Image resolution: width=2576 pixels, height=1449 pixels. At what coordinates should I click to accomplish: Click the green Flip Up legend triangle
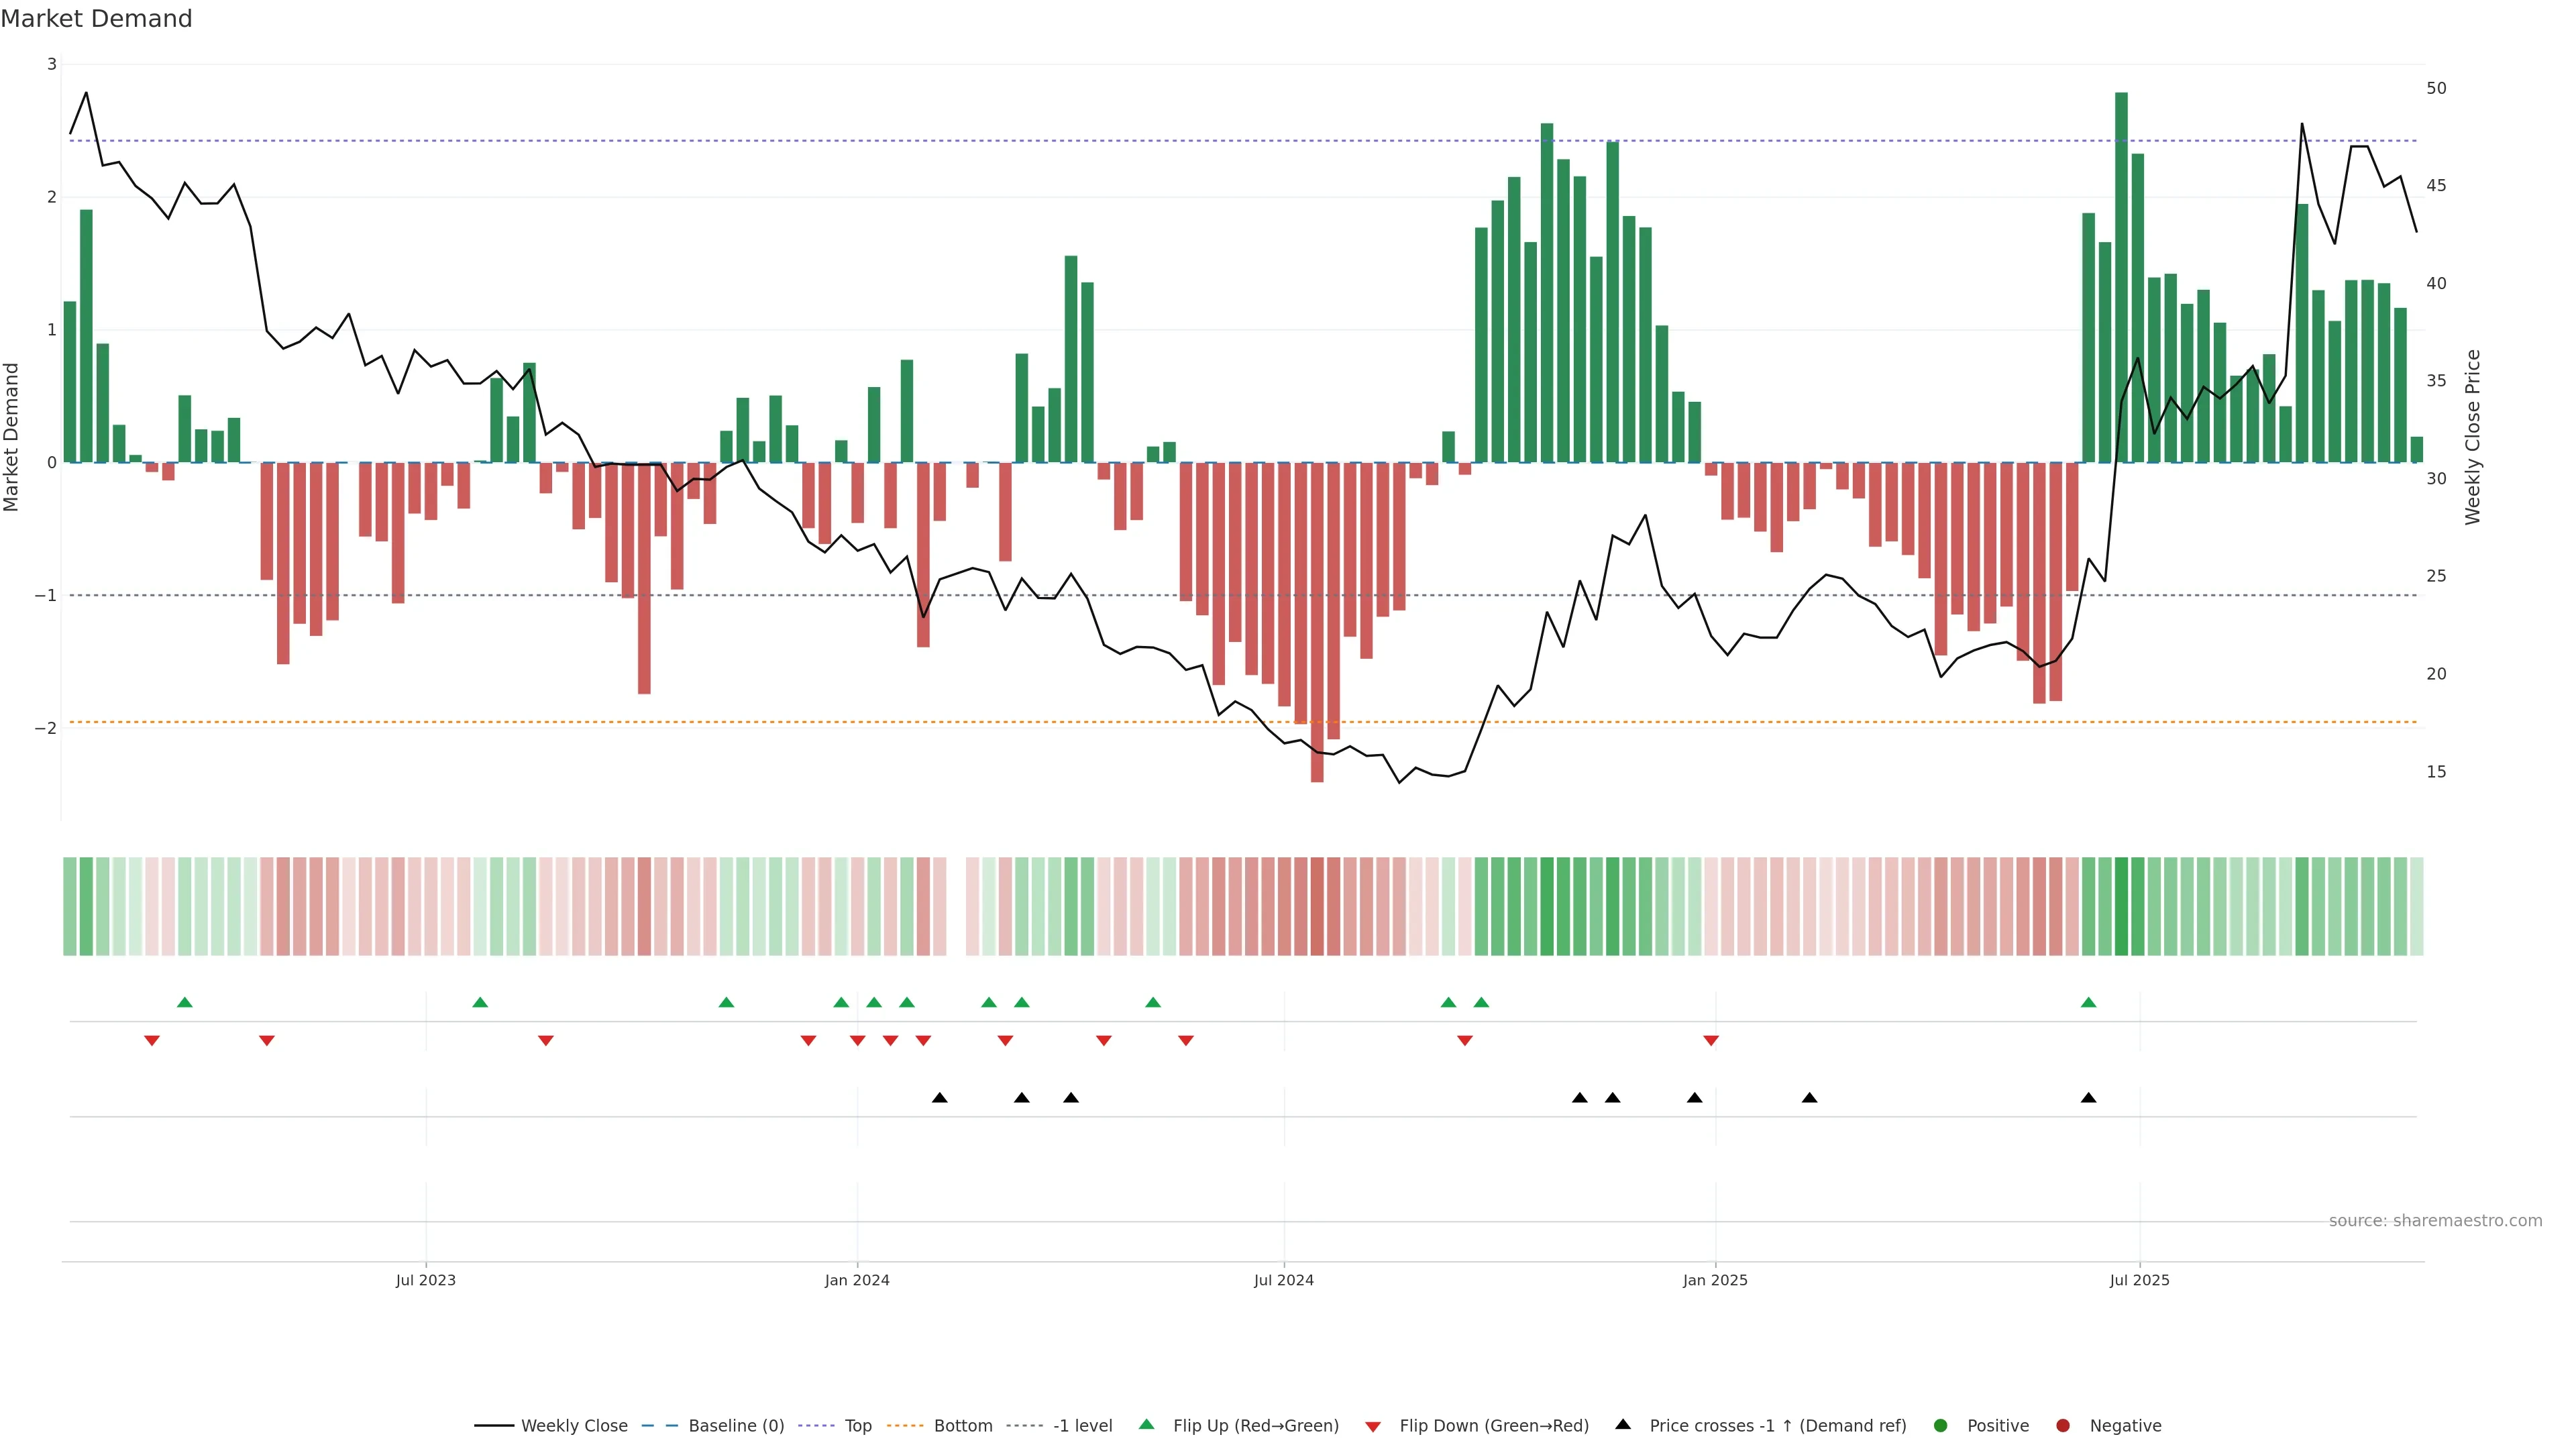tap(1147, 1424)
